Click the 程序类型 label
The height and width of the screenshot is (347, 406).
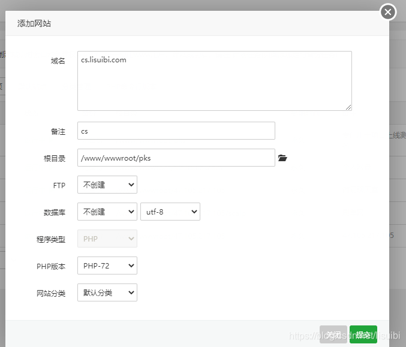(51, 239)
